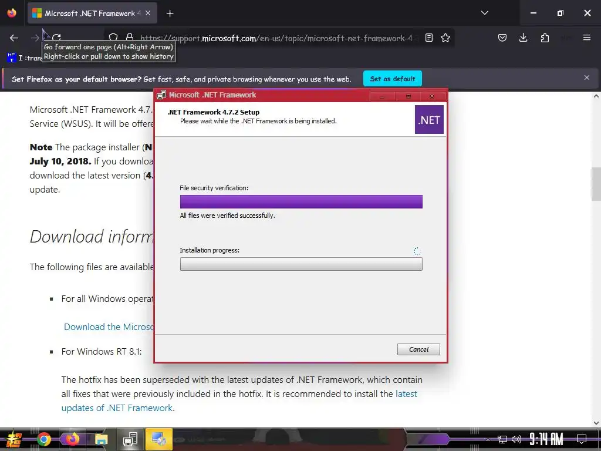The height and width of the screenshot is (451, 601).
Task: Click "All files were verified successfully." text
Action: point(228,216)
